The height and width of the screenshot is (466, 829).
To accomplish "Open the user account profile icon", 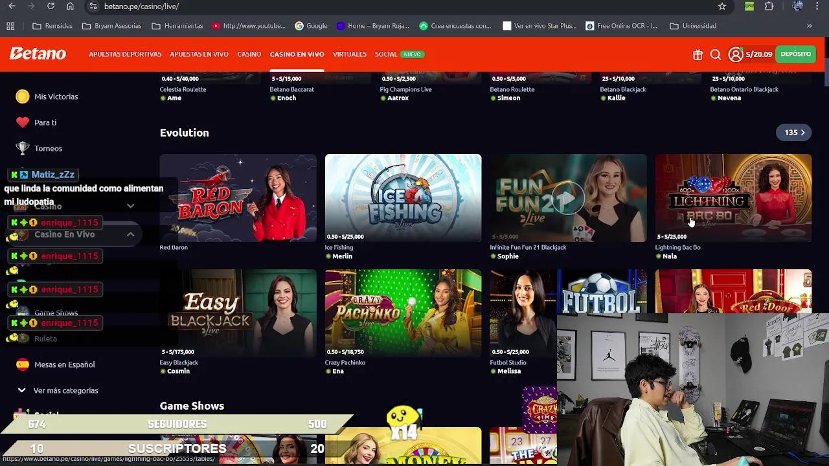I will pos(736,54).
